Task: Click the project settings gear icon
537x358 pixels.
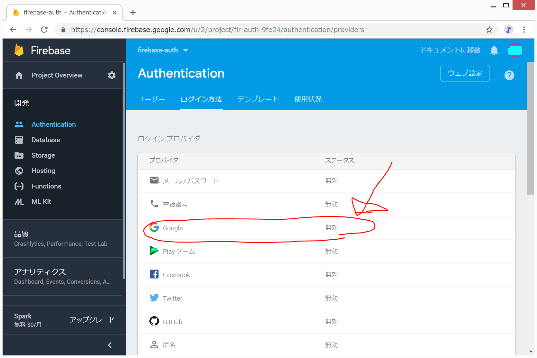Action: pyautogui.click(x=111, y=75)
